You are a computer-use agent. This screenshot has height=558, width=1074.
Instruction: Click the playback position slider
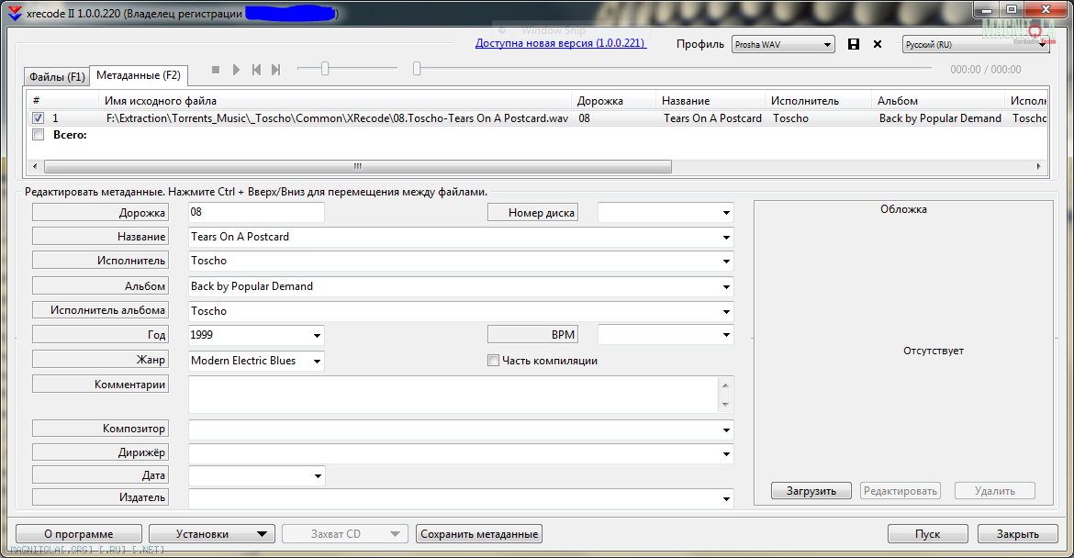click(x=675, y=69)
